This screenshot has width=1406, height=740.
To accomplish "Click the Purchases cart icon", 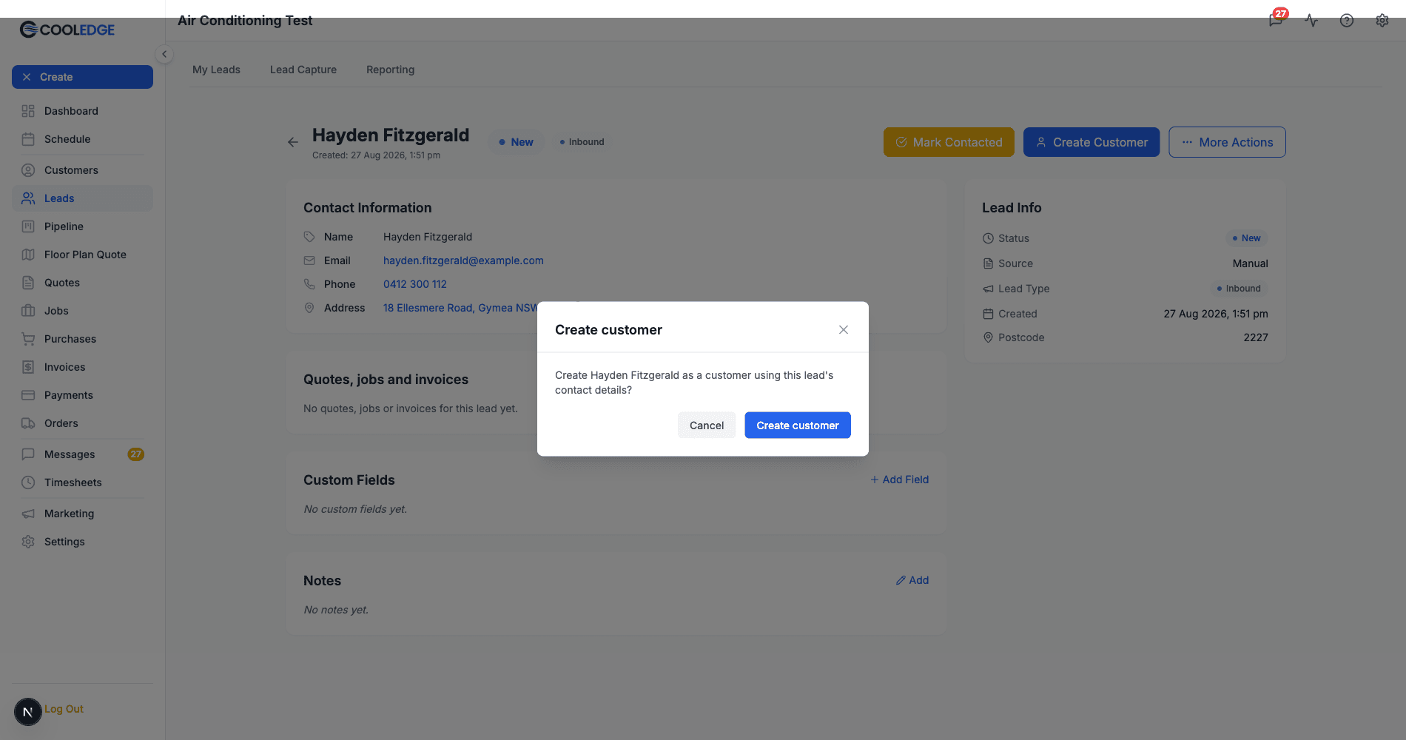I will point(28,339).
